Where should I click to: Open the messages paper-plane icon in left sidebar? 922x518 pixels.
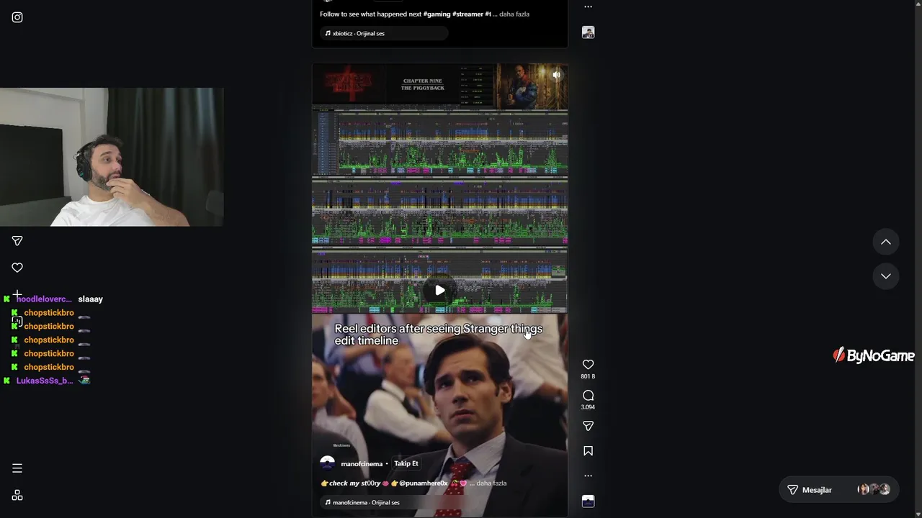[x=17, y=241]
